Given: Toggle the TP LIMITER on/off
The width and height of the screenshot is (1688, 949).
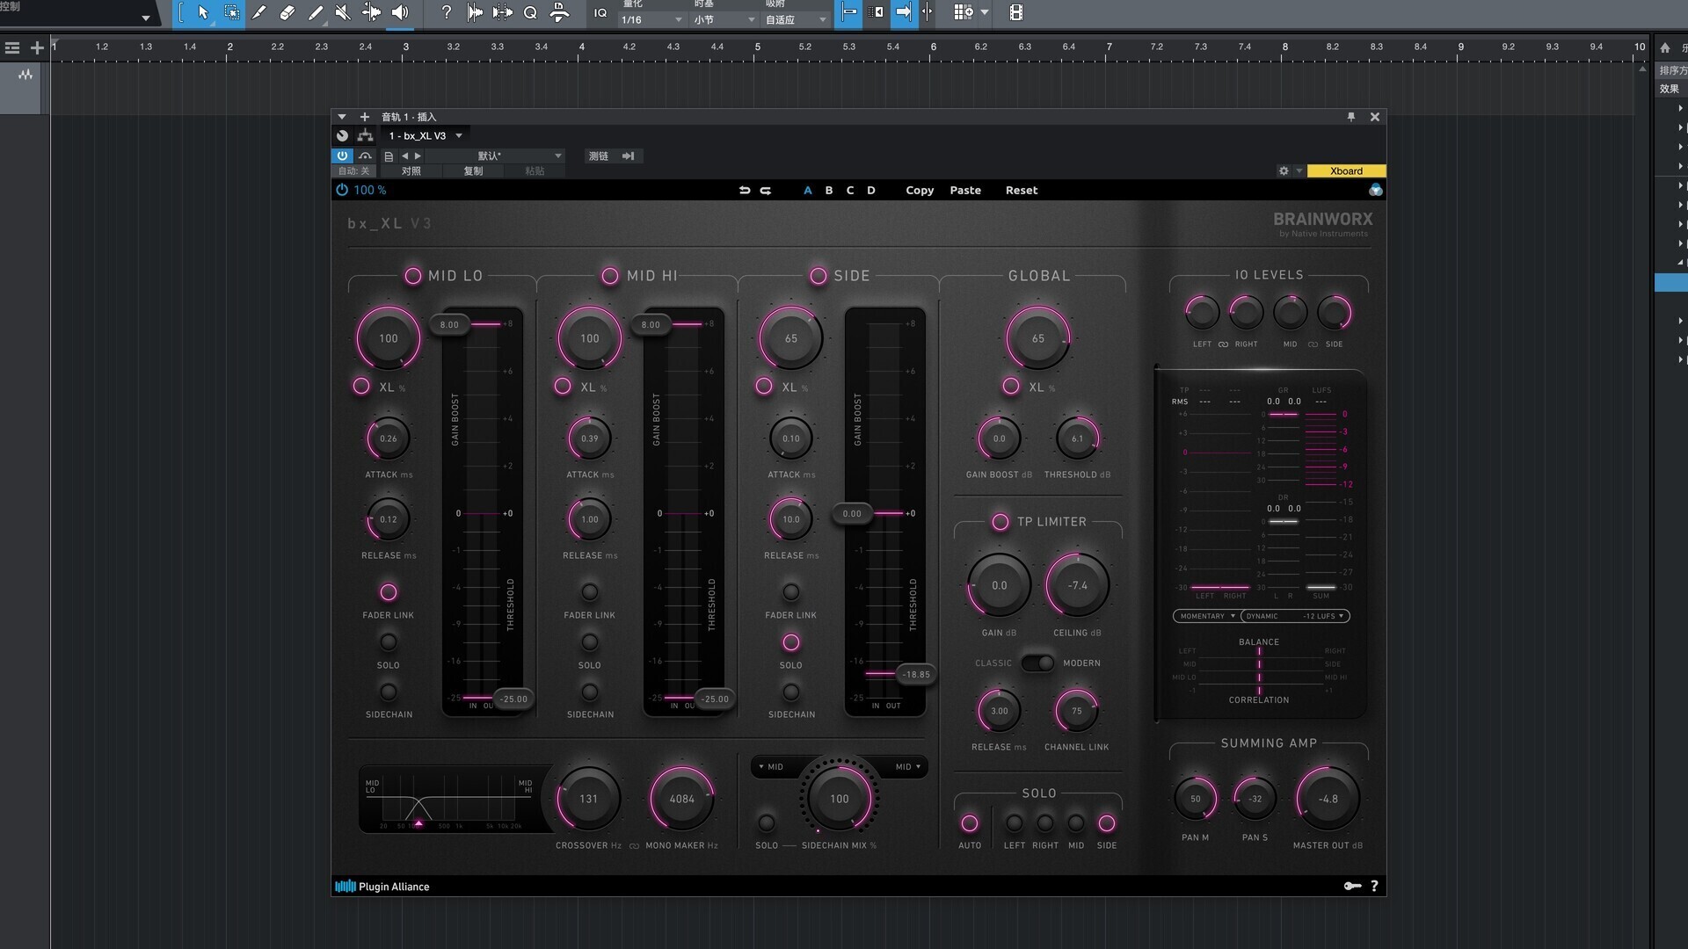Looking at the screenshot, I should click(x=1000, y=522).
